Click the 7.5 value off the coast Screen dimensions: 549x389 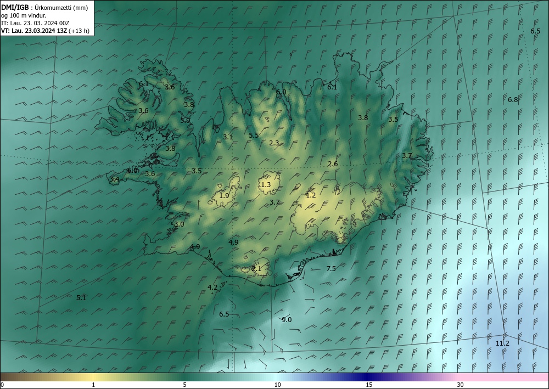[x=331, y=269]
